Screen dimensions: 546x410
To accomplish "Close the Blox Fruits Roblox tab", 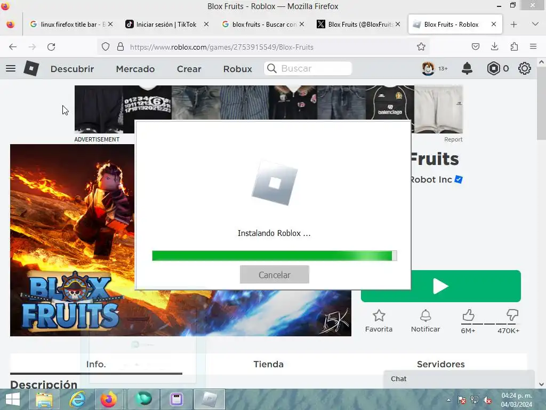I will [493, 24].
